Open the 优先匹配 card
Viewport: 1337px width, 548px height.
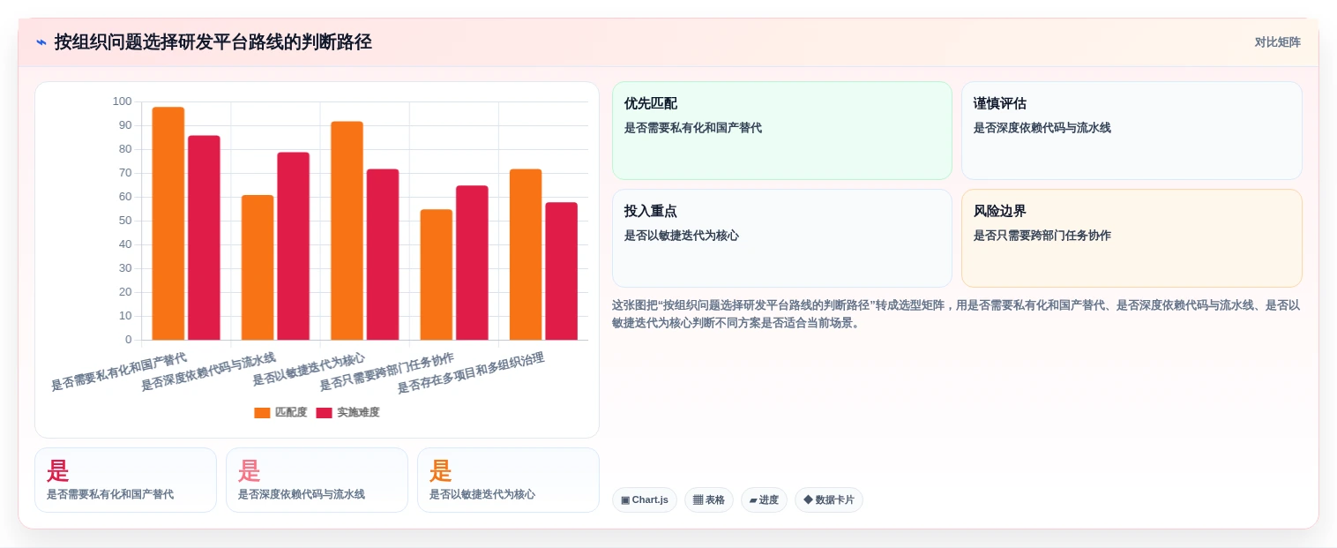tap(782, 131)
